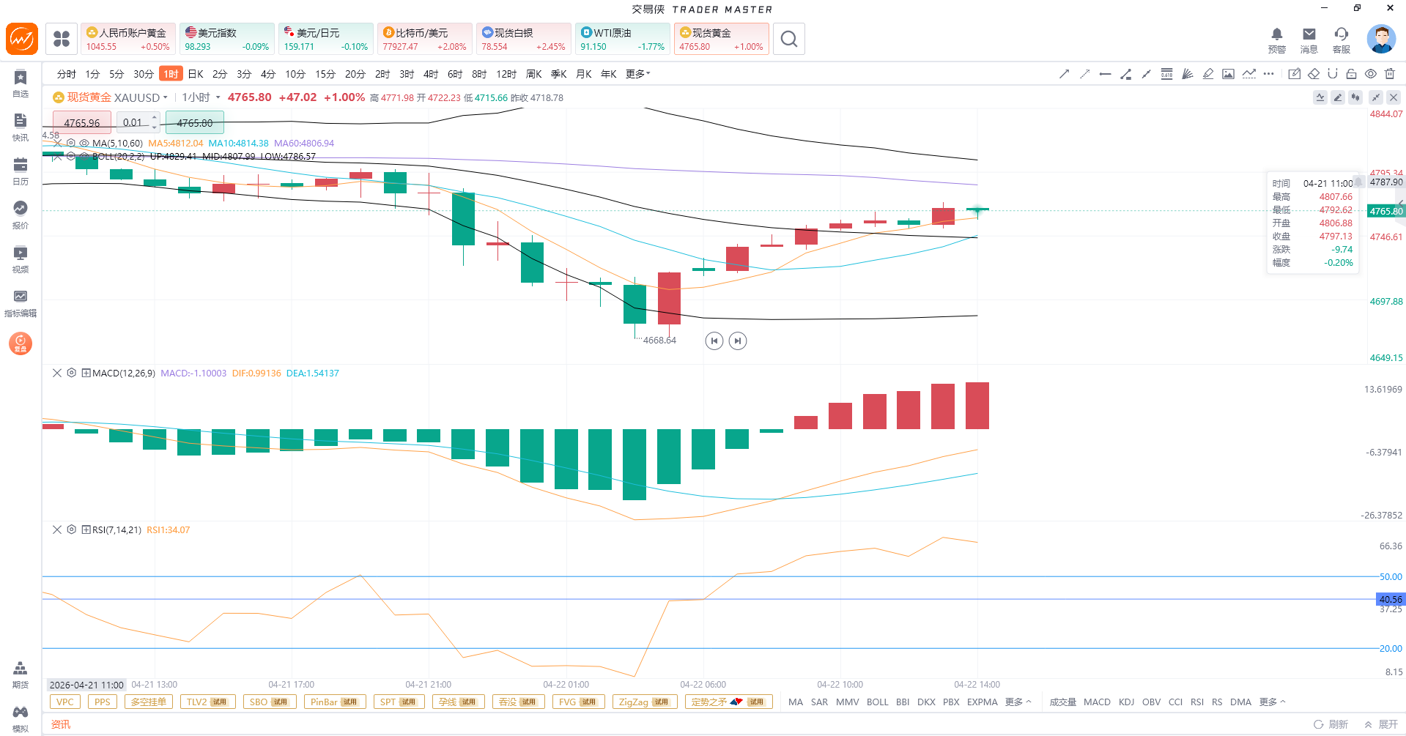The image size is (1406, 736).
Task: Open the 更多 timeframes dropdown
Action: 638,74
